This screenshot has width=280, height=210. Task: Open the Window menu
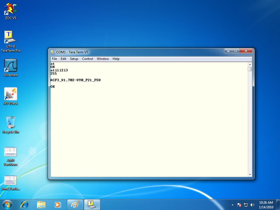(103, 59)
